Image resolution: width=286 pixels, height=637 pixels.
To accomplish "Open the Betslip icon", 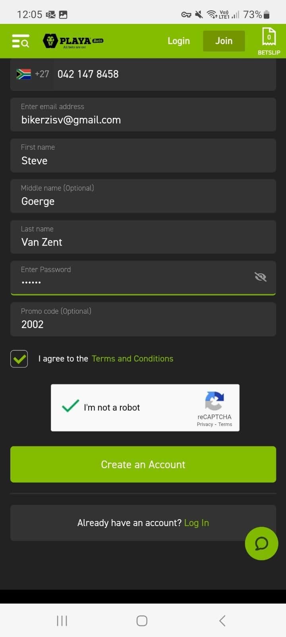I will tap(269, 41).
